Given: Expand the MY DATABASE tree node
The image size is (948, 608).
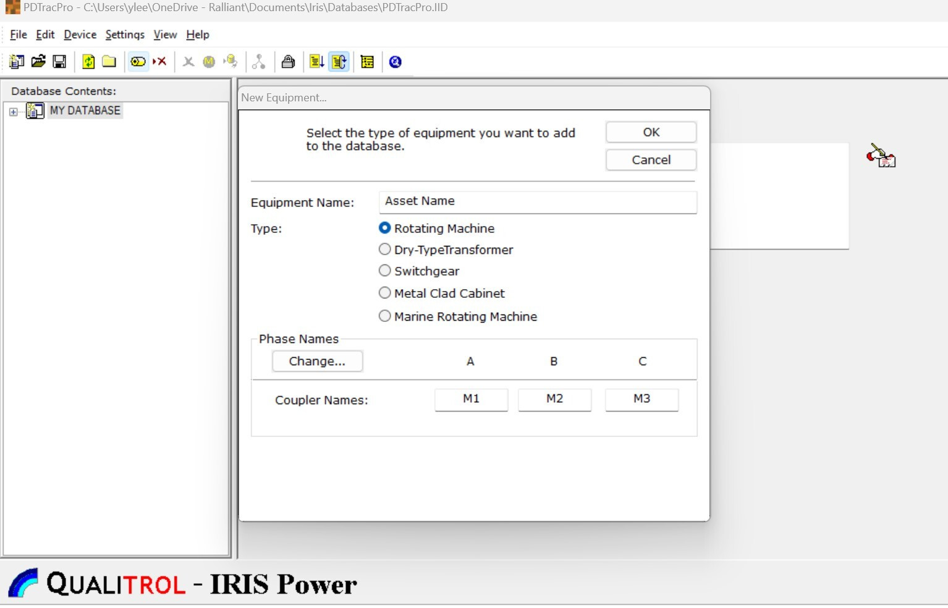Looking at the screenshot, I should [13, 112].
